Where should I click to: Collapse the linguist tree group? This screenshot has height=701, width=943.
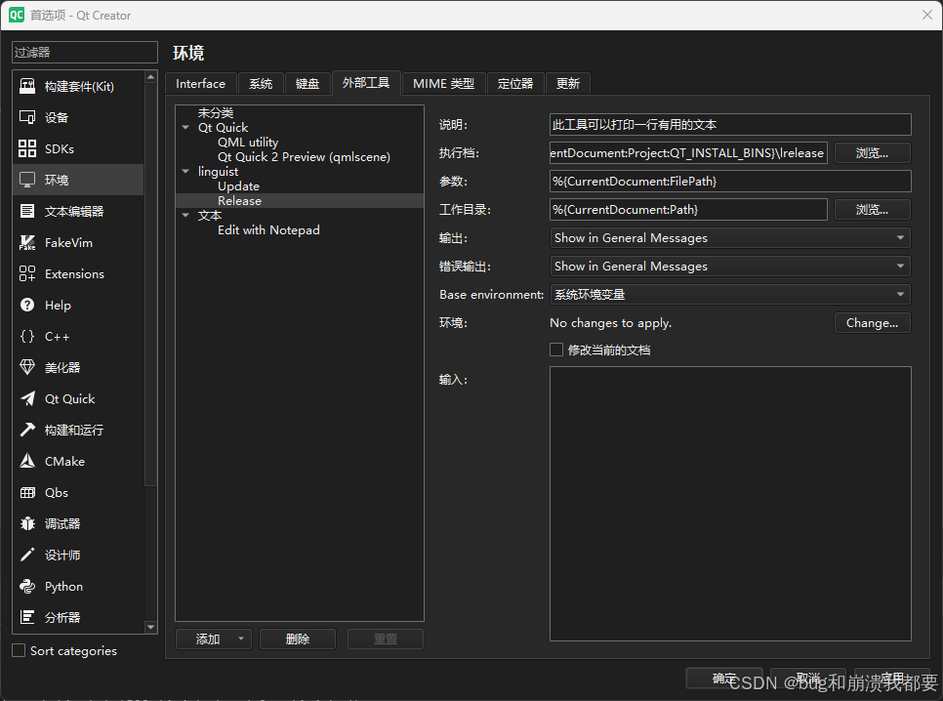pyautogui.click(x=185, y=172)
